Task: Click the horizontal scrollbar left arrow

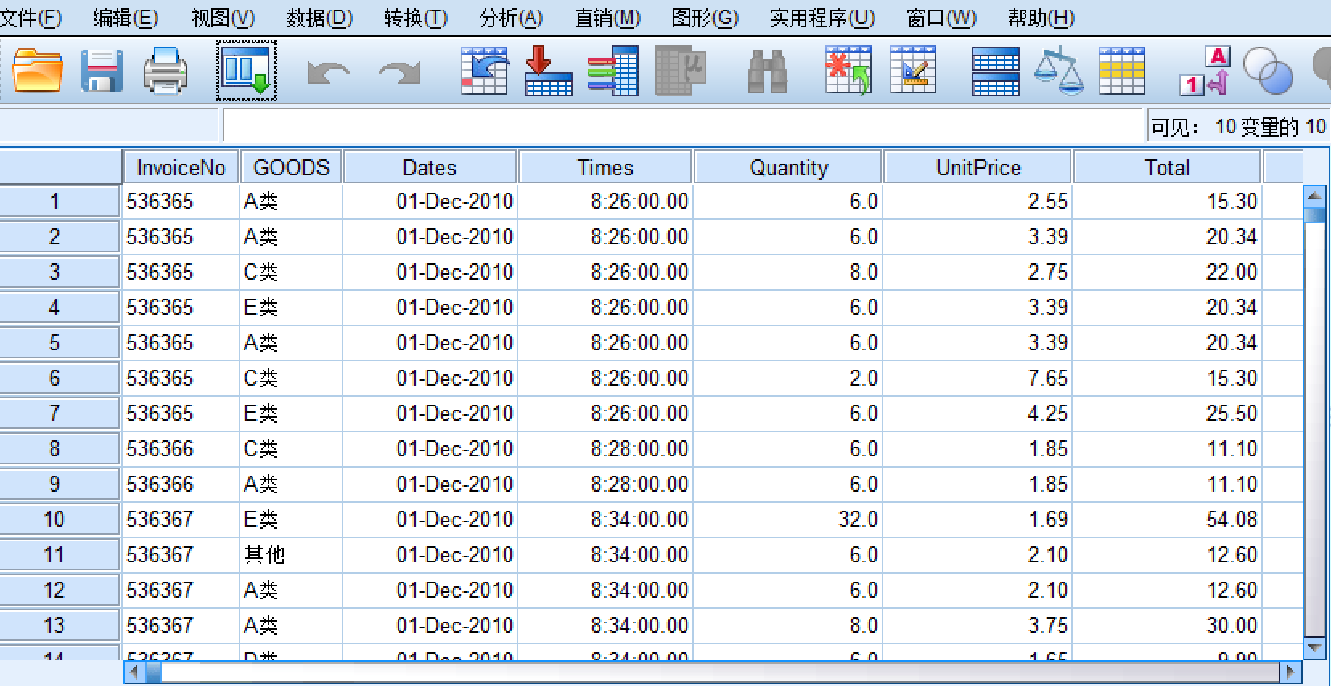Action: [x=134, y=672]
